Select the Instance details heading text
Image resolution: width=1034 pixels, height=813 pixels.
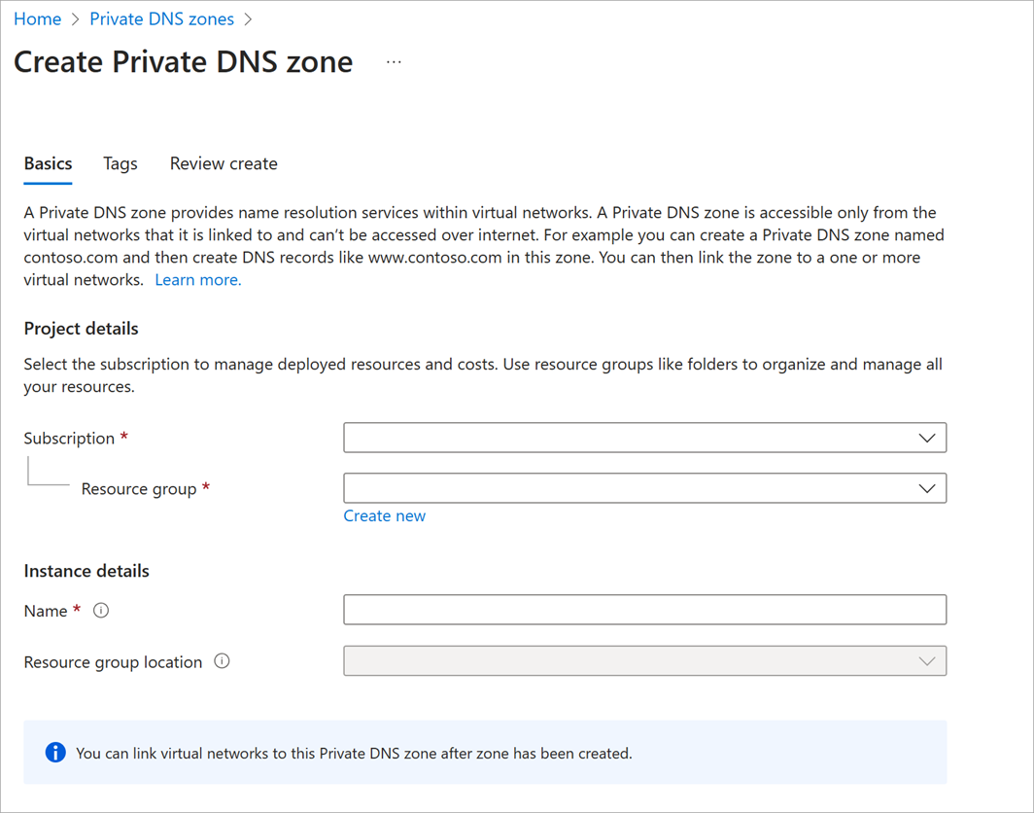point(86,571)
